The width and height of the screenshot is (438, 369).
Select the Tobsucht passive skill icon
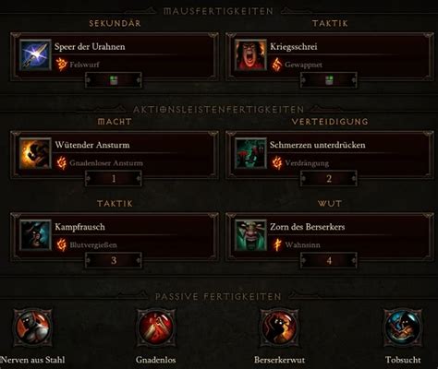403,327
